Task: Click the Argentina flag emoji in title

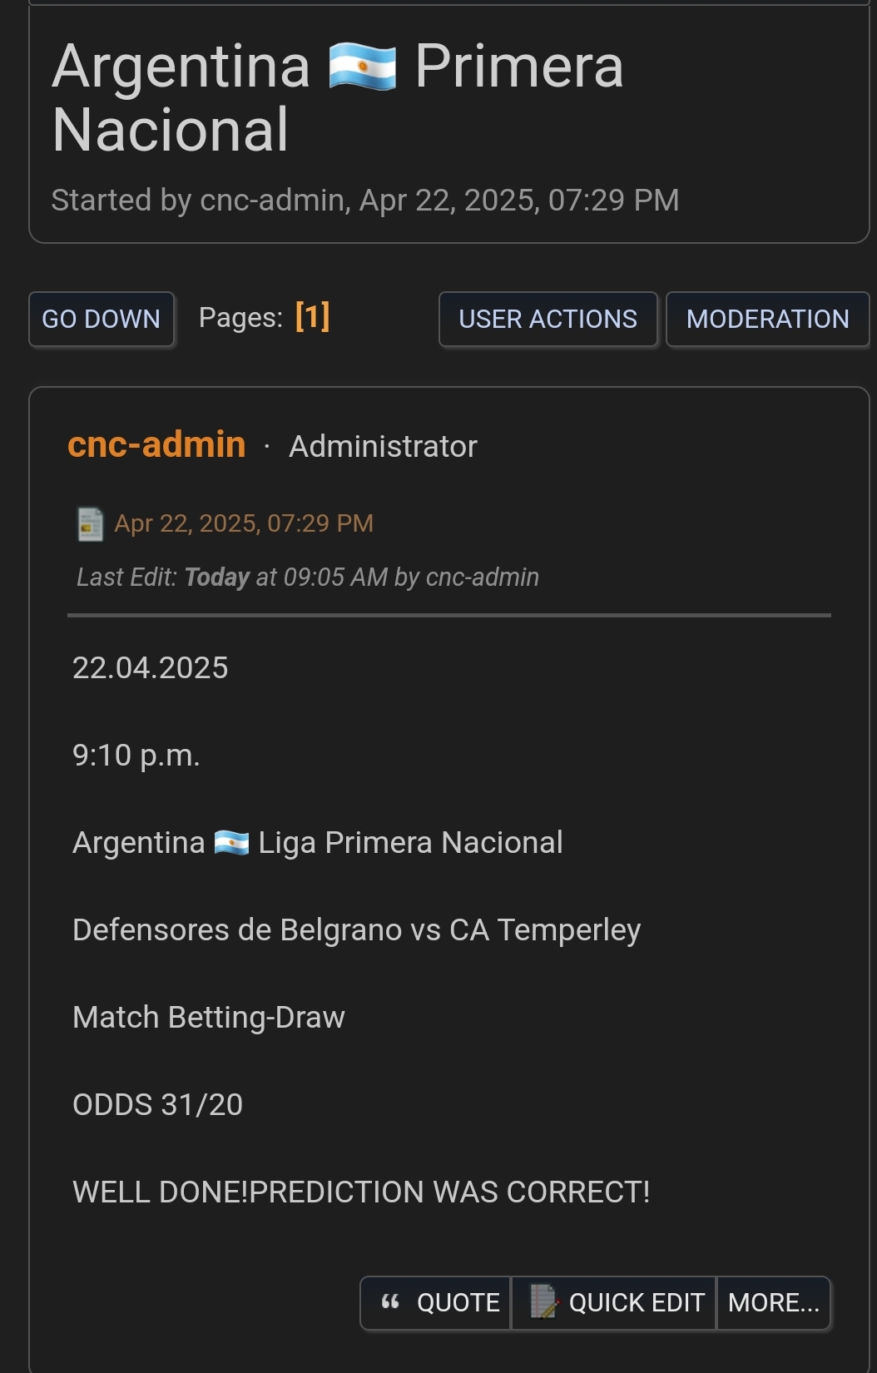Action: 363,67
